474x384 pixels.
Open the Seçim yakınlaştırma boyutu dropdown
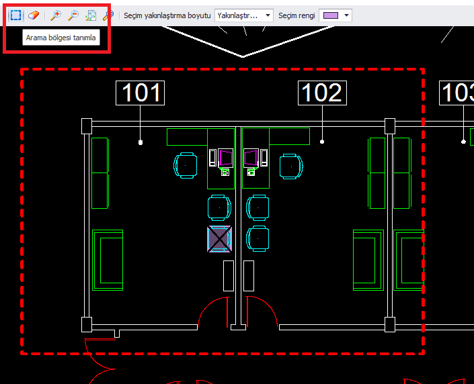pyautogui.click(x=244, y=15)
